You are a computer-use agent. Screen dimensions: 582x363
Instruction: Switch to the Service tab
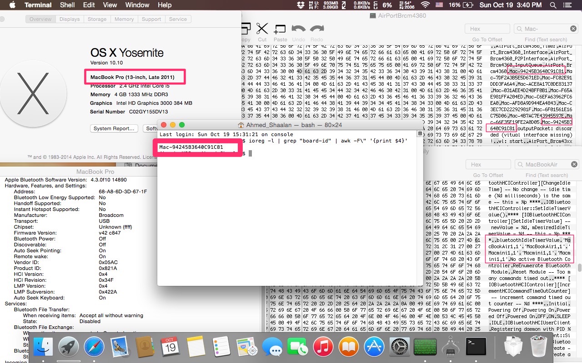(178, 19)
